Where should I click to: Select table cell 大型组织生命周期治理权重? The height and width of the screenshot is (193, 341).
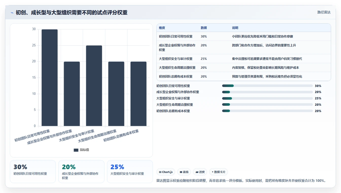click(177, 68)
